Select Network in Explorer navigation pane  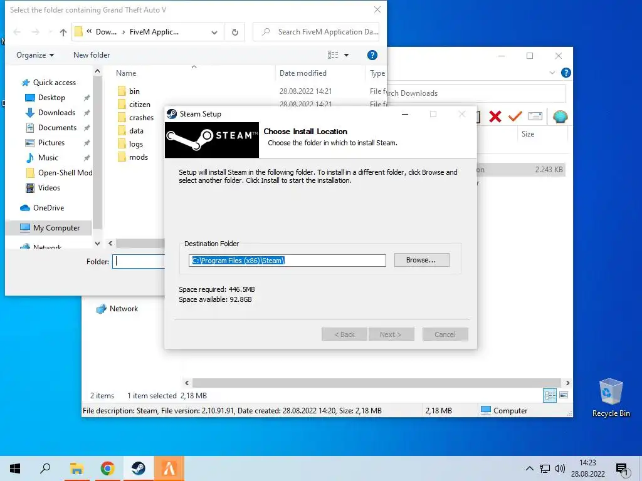[117, 309]
